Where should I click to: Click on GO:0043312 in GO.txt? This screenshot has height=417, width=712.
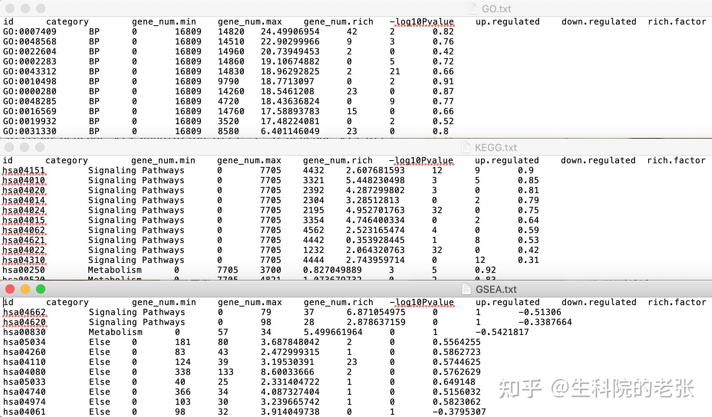(30, 71)
